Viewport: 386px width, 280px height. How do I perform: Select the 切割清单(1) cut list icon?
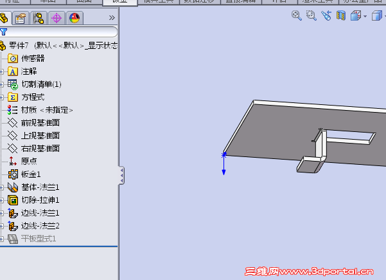tap(13, 84)
